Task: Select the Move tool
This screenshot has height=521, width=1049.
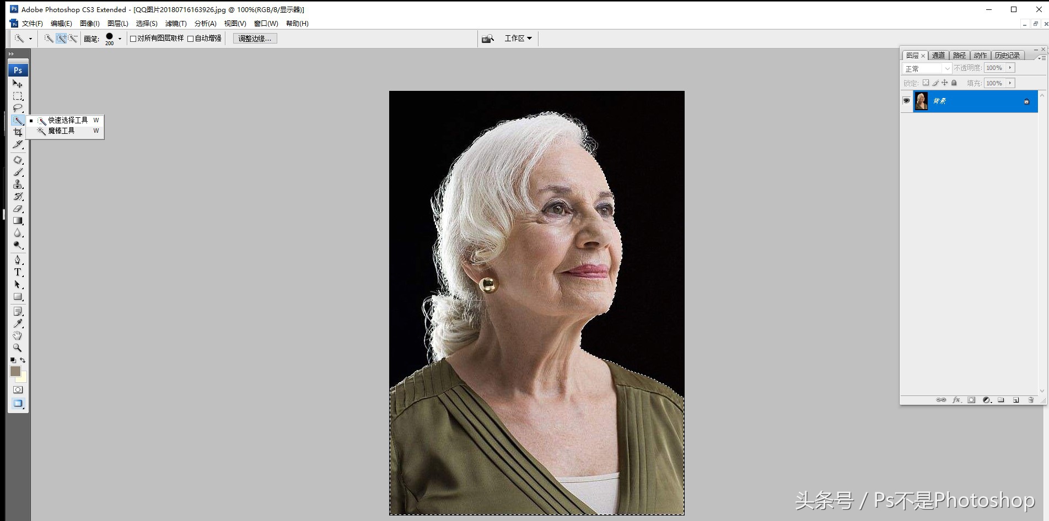Action: click(x=18, y=84)
